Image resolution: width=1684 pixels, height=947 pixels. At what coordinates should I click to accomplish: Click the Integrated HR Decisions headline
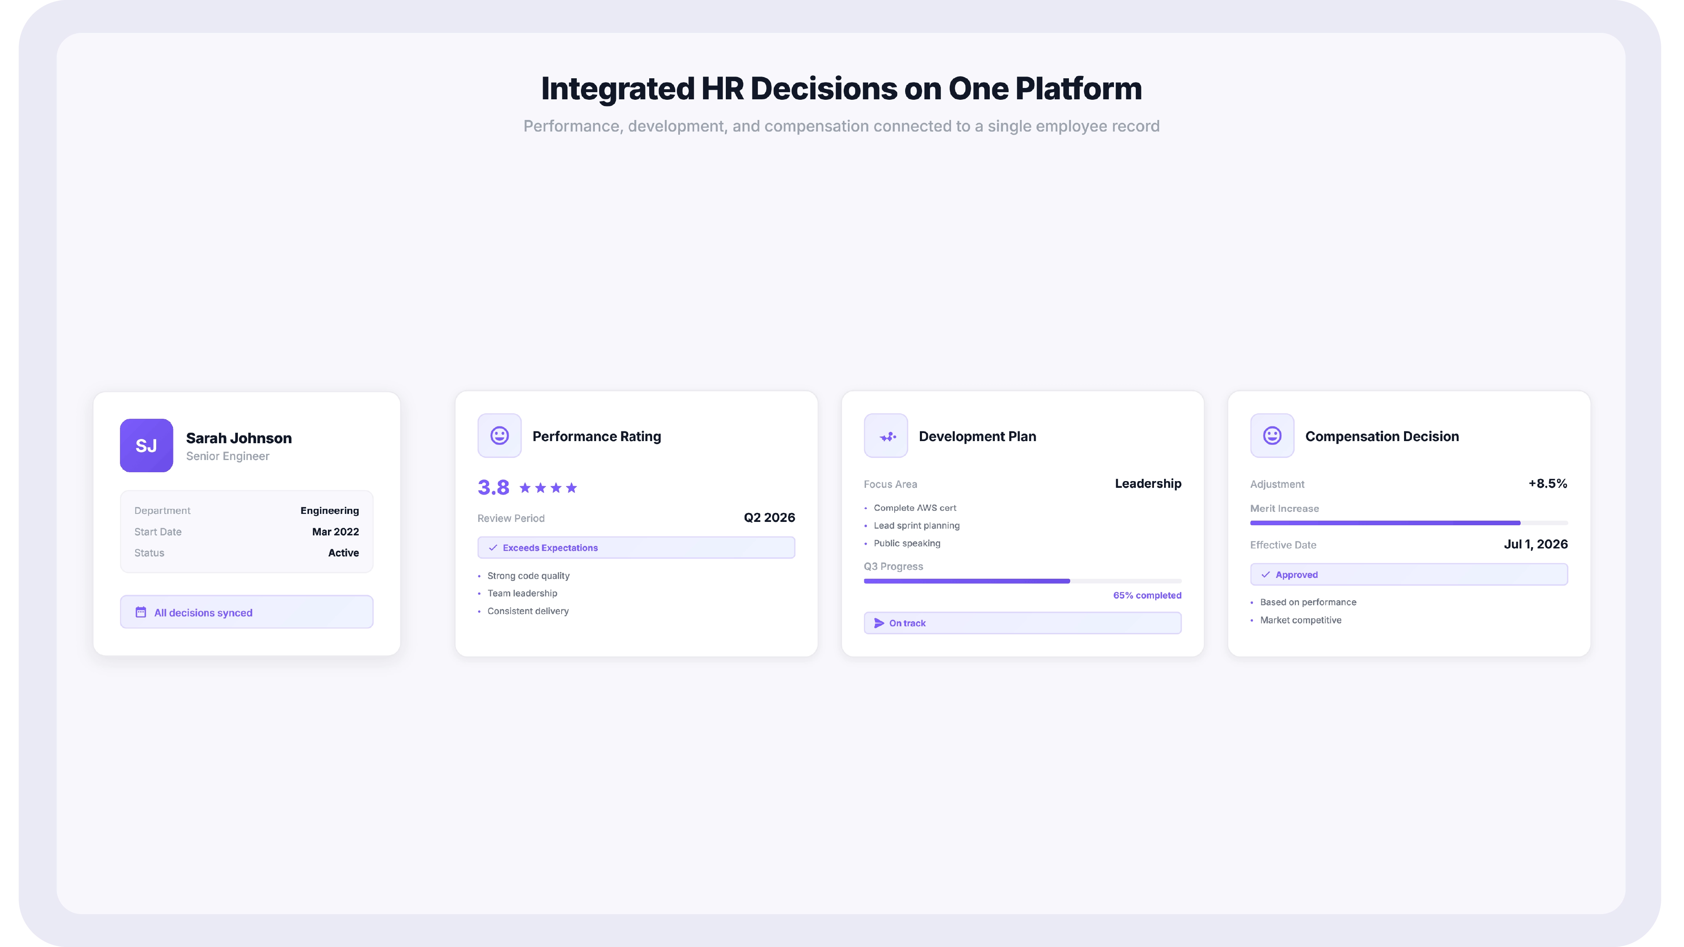(x=841, y=88)
